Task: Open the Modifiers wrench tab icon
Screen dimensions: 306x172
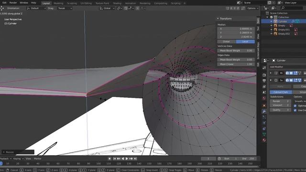Action: coord(264,111)
